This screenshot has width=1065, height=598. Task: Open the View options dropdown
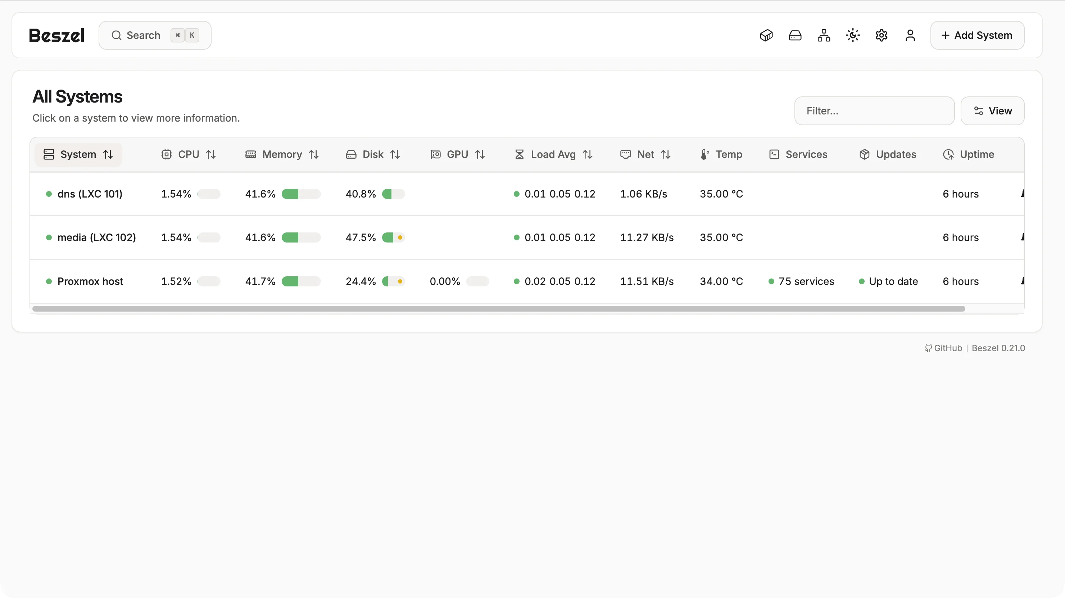(992, 111)
